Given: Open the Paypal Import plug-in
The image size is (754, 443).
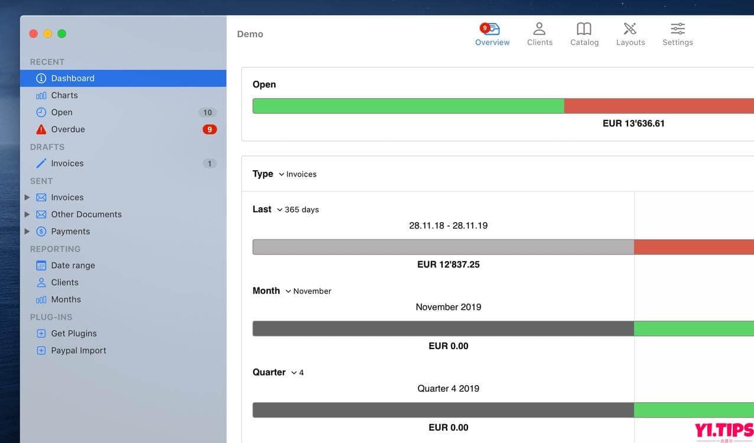Looking at the screenshot, I should [78, 350].
